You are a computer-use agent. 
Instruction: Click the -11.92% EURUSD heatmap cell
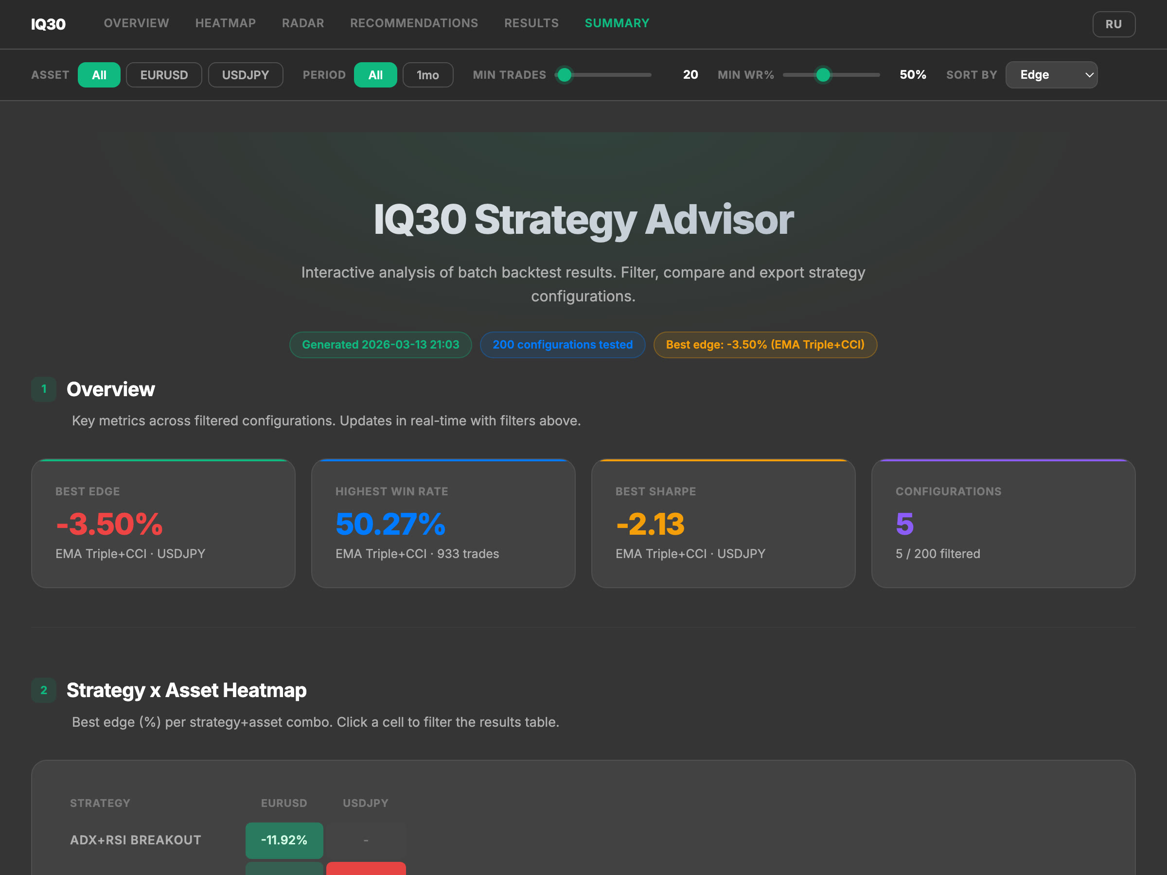coord(284,840)
